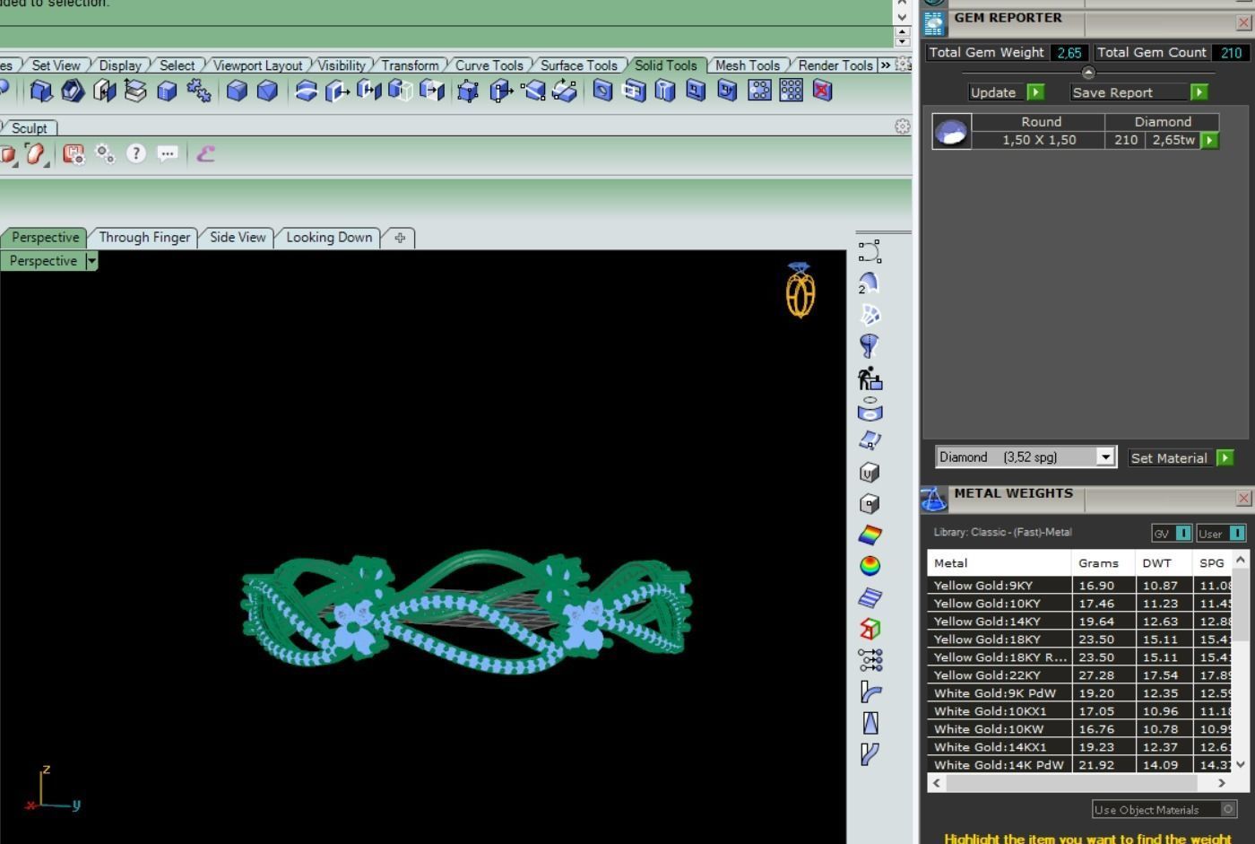The image size is (1255, 844).
Task: Click the Metal Weights scroll down arrow
Action: click(x=1241, y=764)
